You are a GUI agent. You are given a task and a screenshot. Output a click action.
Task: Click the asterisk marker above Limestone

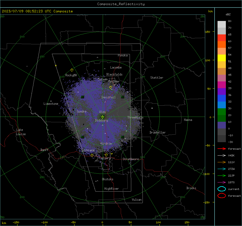point(51,101)
